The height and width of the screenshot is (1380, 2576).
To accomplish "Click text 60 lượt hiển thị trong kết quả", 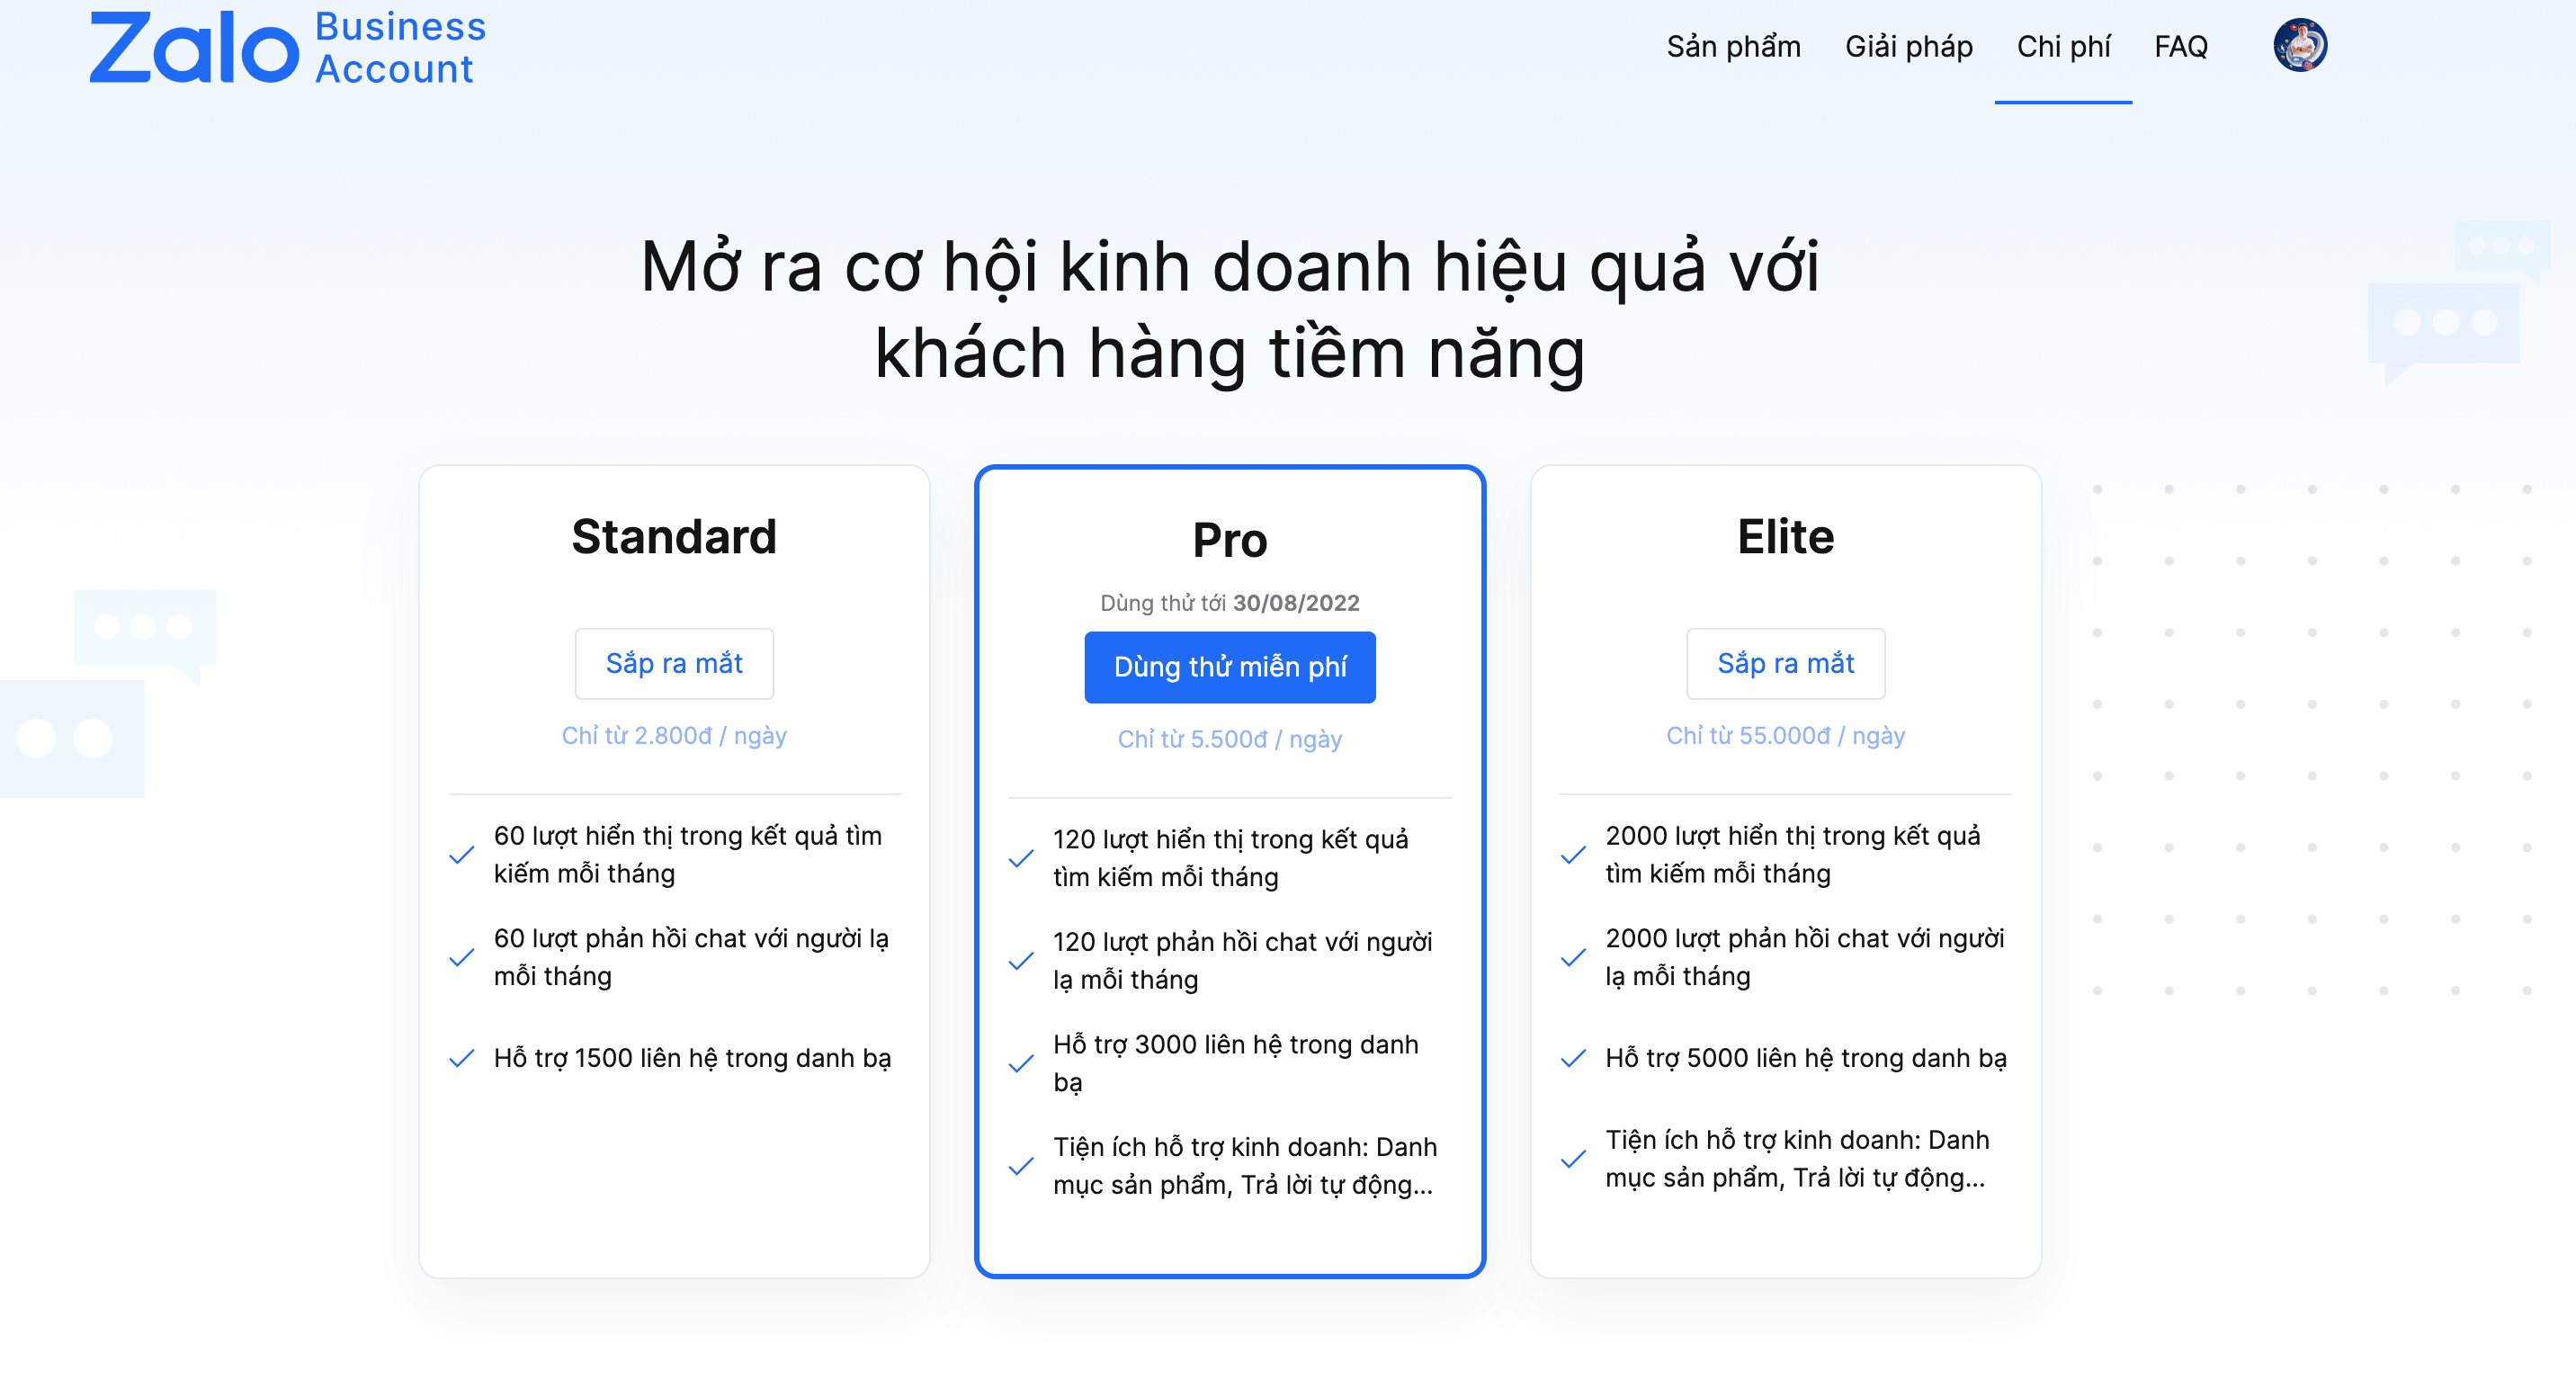I will 688,855.
